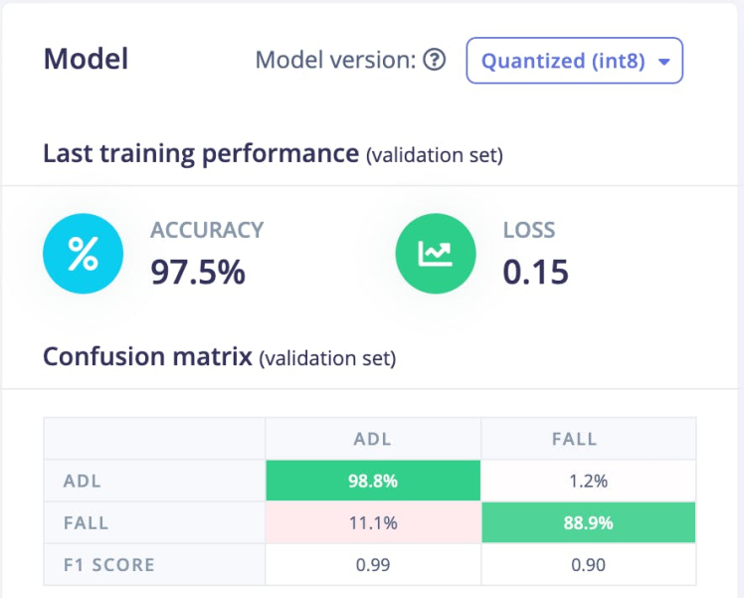Click the Model version help question mark icon

tap(434, 61)
